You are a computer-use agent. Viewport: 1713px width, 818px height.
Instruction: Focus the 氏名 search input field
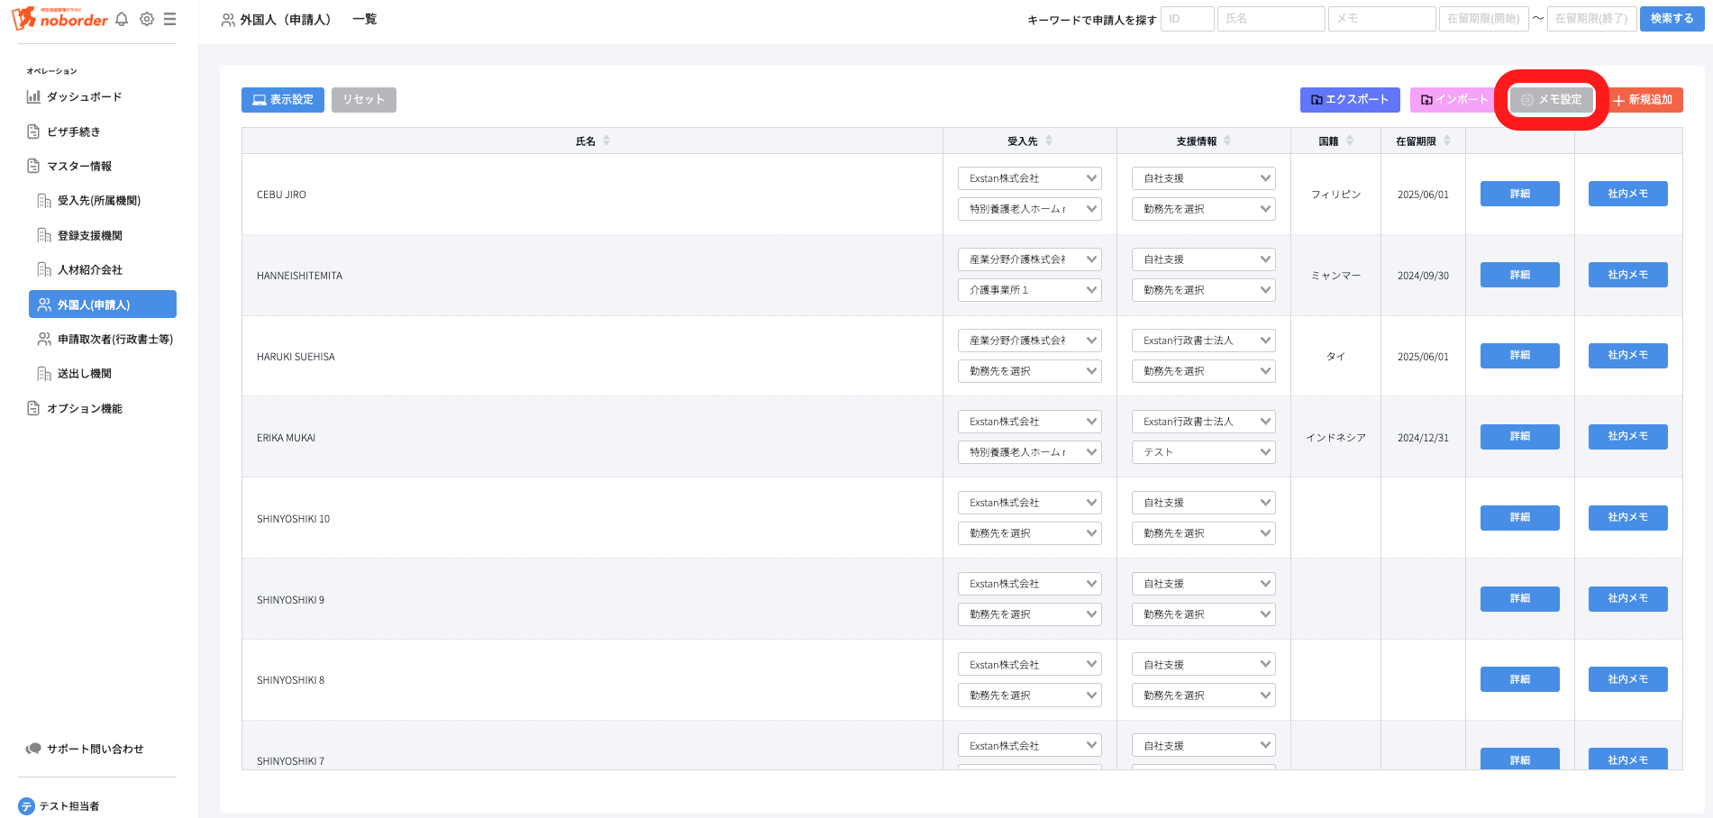click(x=1271, y=19)
